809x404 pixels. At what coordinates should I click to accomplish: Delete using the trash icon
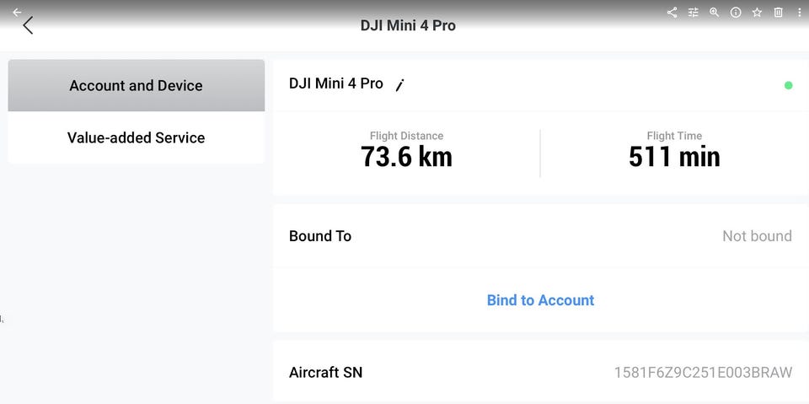[x=778, y=13]
